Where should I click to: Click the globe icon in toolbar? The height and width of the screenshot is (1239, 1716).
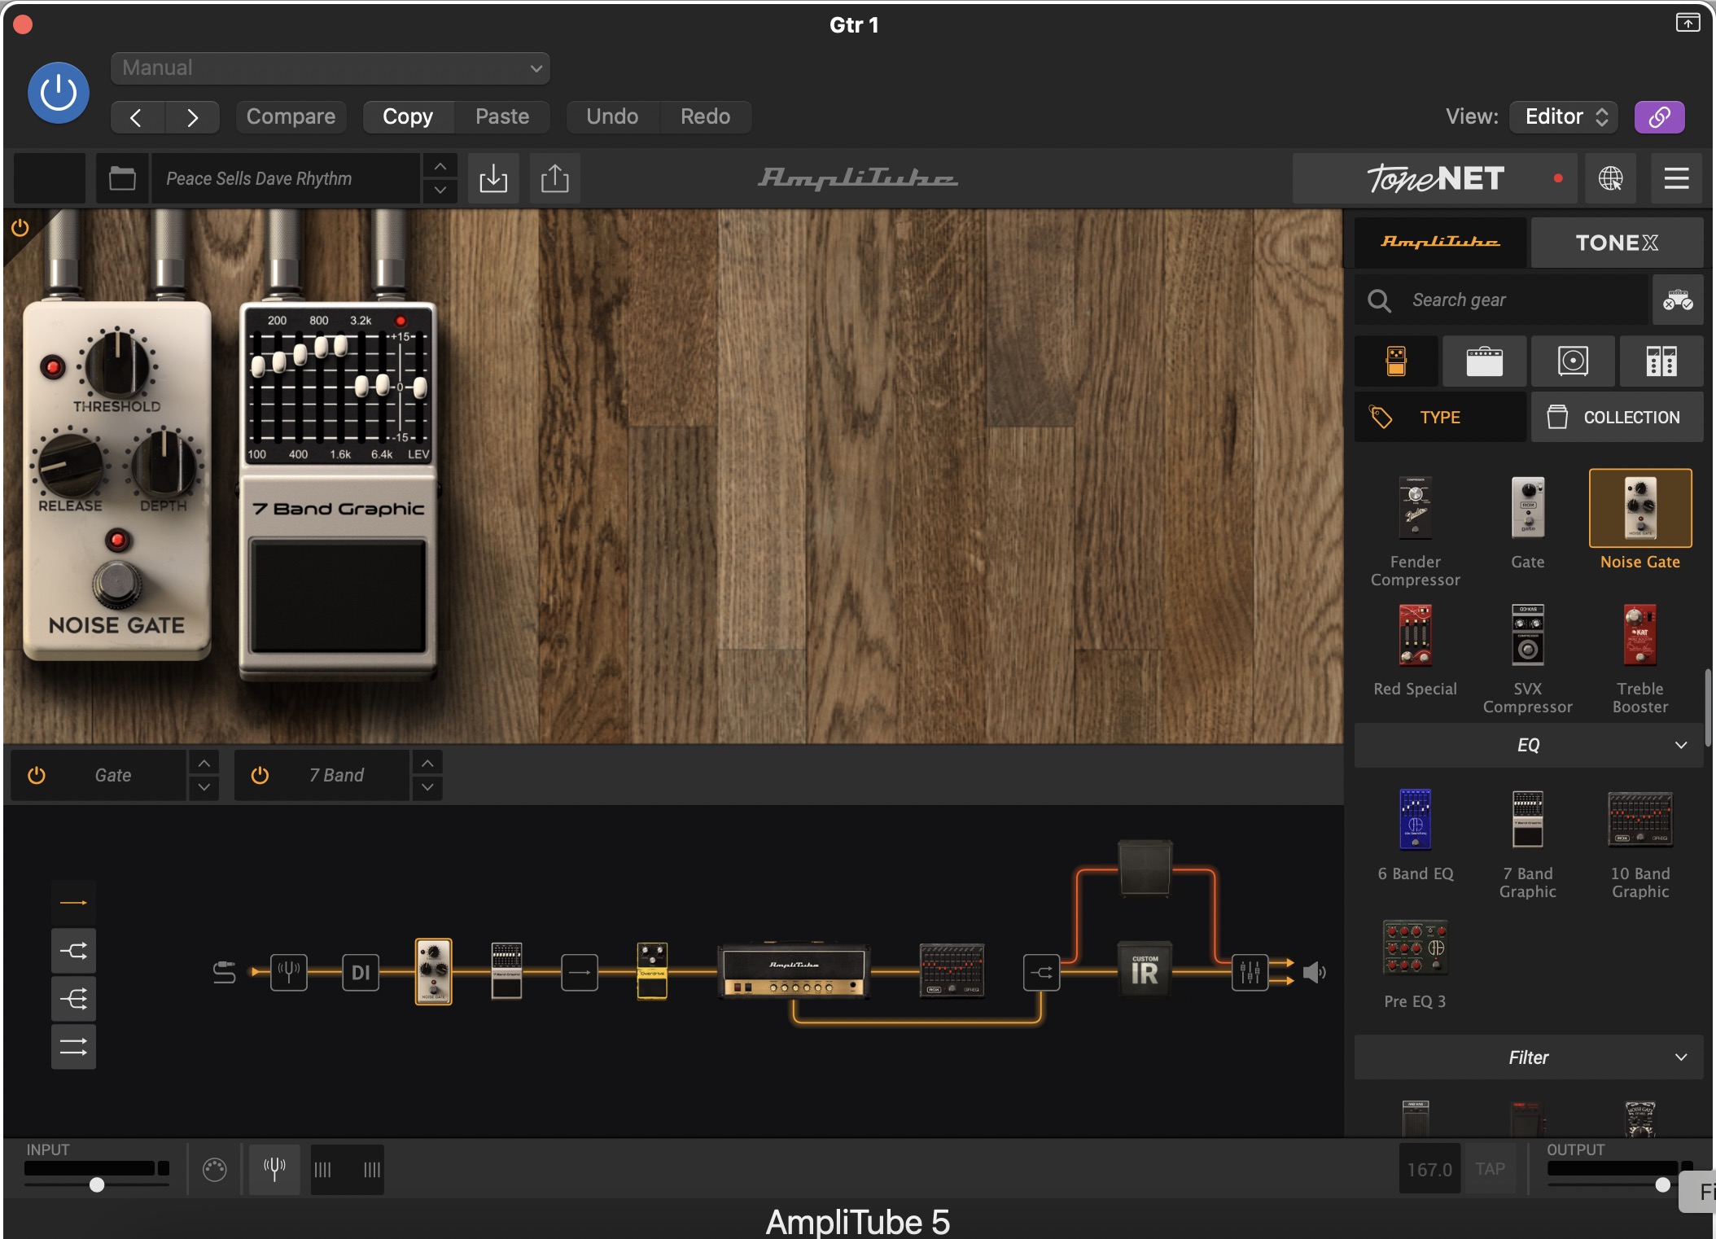[1610, 178]
